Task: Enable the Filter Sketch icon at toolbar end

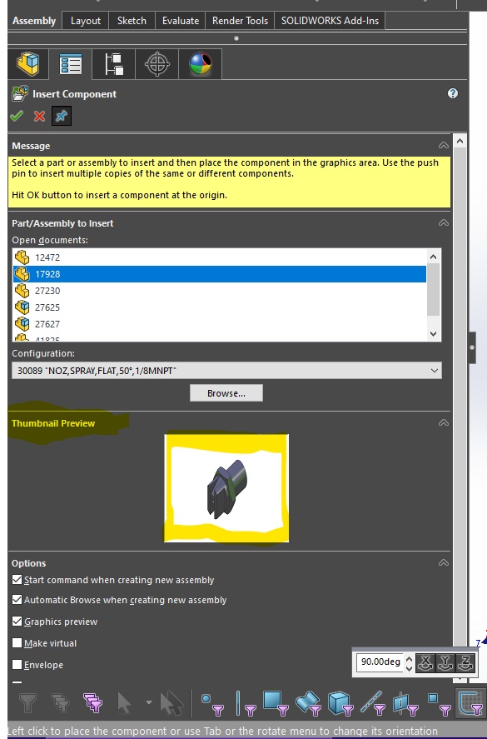Action: (x=470, y=704)
